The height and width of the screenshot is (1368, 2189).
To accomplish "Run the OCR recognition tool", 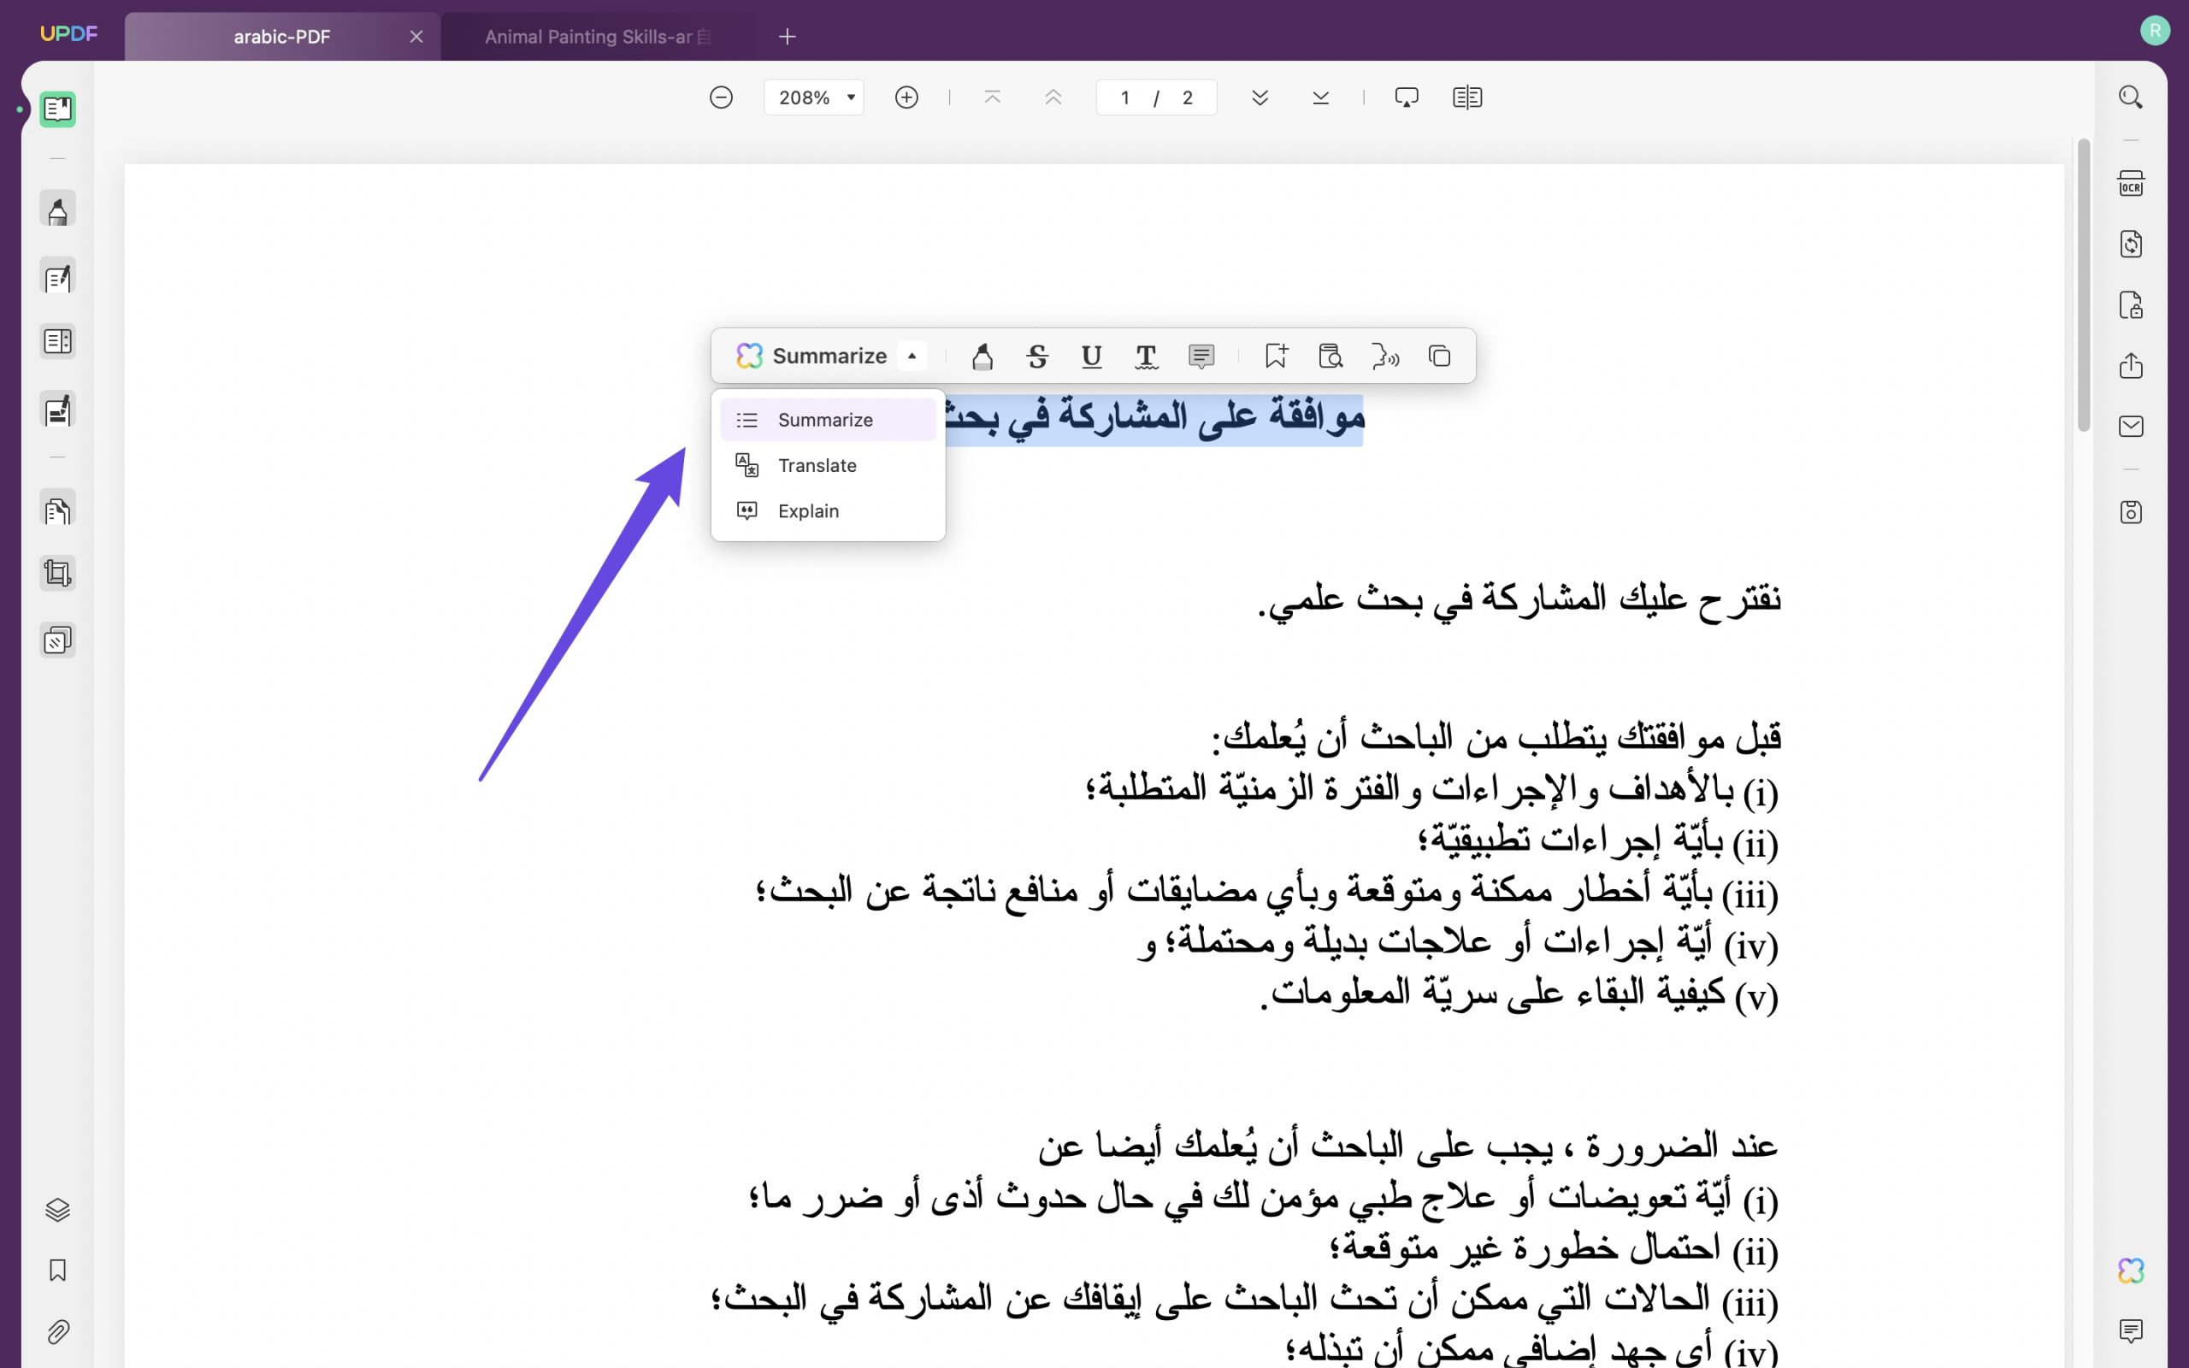I will 2131,184.
